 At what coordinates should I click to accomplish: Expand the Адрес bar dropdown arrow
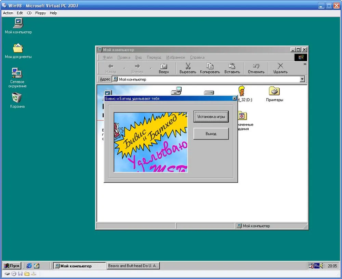pyautogui.click(x=302, y=79)
